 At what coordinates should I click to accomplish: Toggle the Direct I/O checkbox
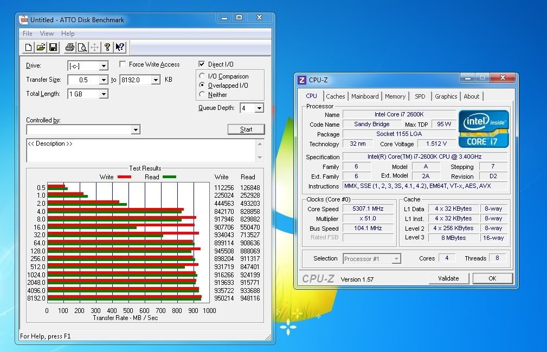tap(202, 64)
